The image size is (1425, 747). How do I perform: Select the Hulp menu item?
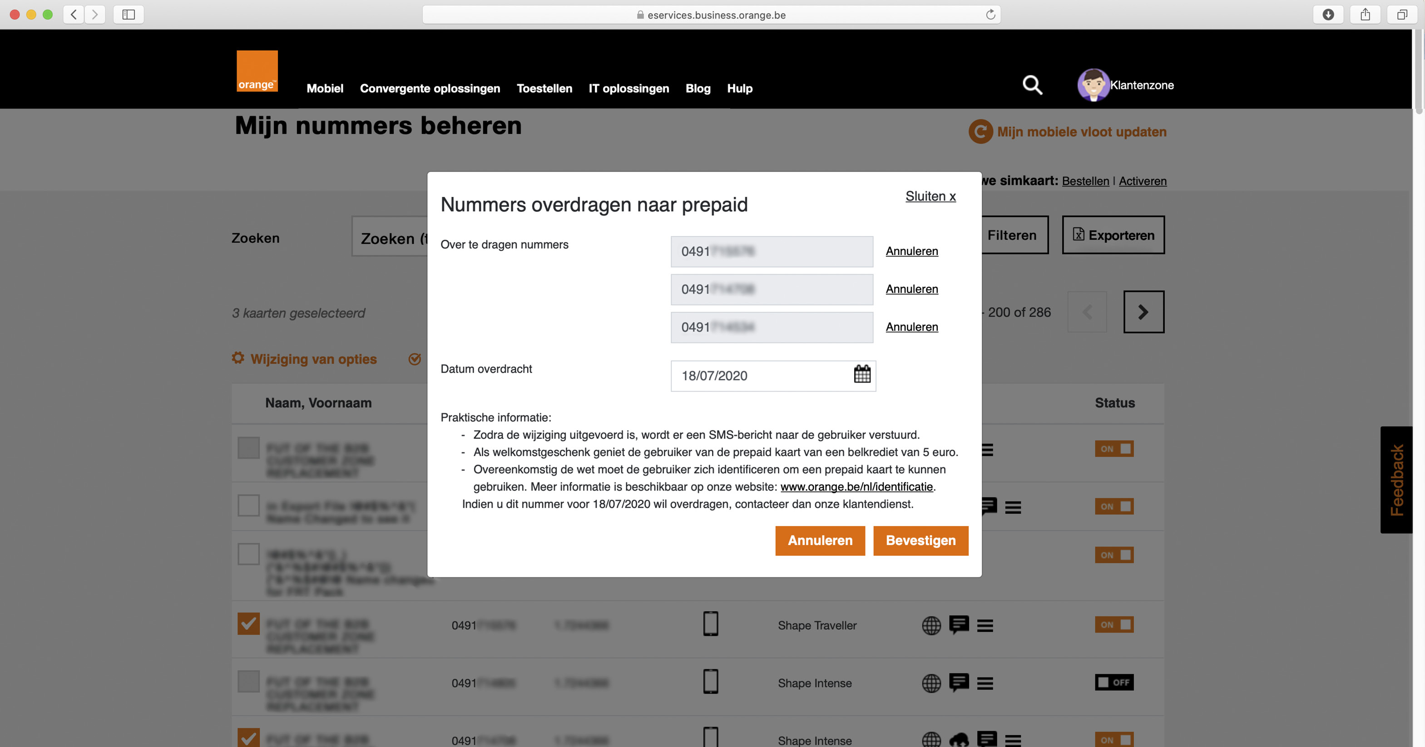click(740, 88)
